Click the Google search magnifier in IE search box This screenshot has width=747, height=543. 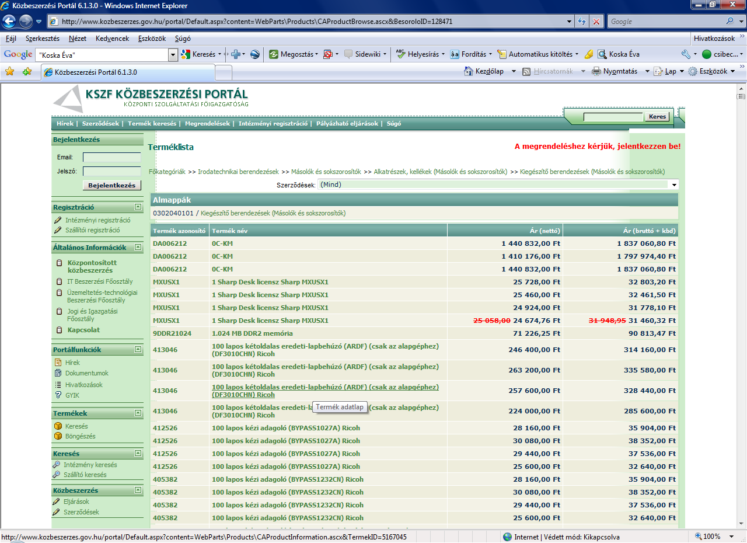click(731, 22)
